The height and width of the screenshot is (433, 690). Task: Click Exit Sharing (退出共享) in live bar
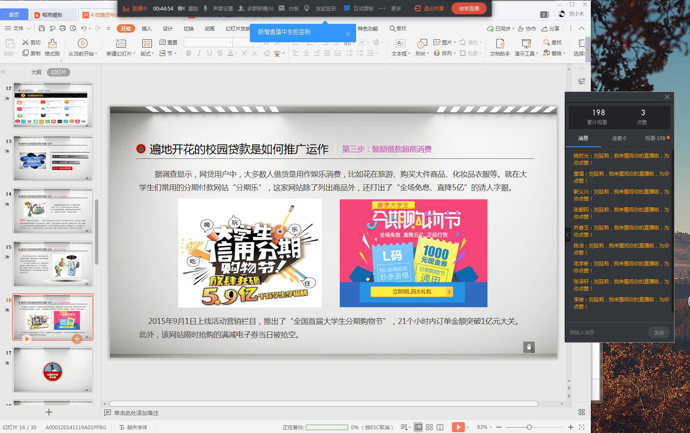(x=429, y=8)
